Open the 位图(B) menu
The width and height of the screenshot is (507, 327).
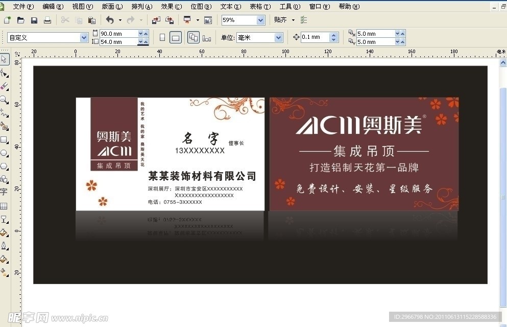pos(201,7)
